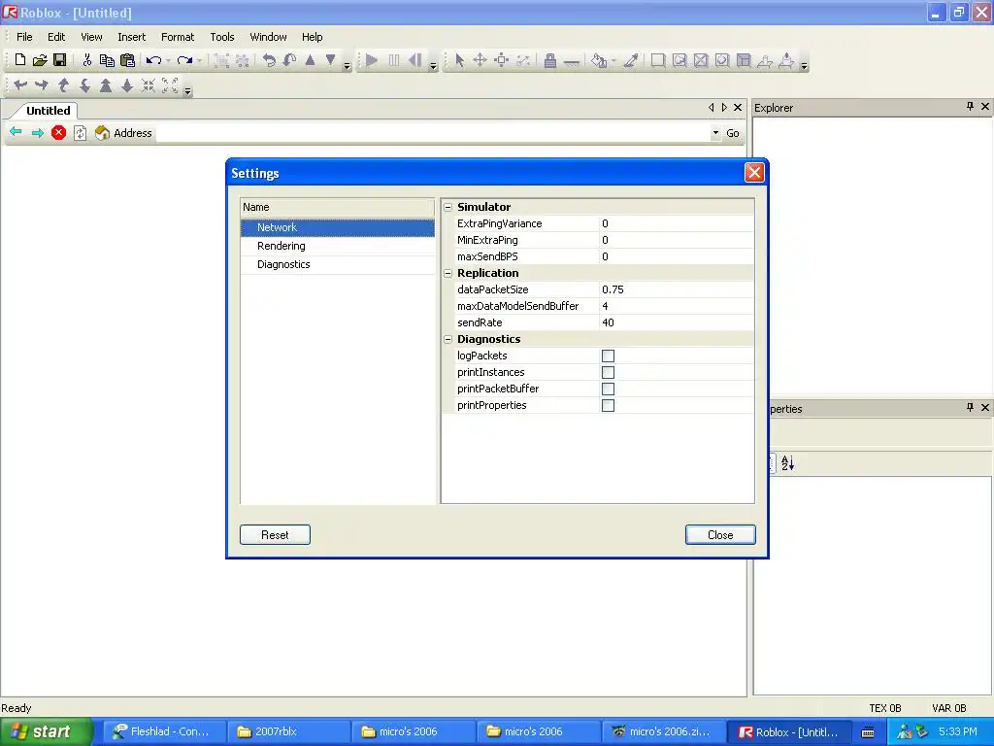Open the Edit menu
The width and height of the screenshot is (994, 746).
click(56, 37)
